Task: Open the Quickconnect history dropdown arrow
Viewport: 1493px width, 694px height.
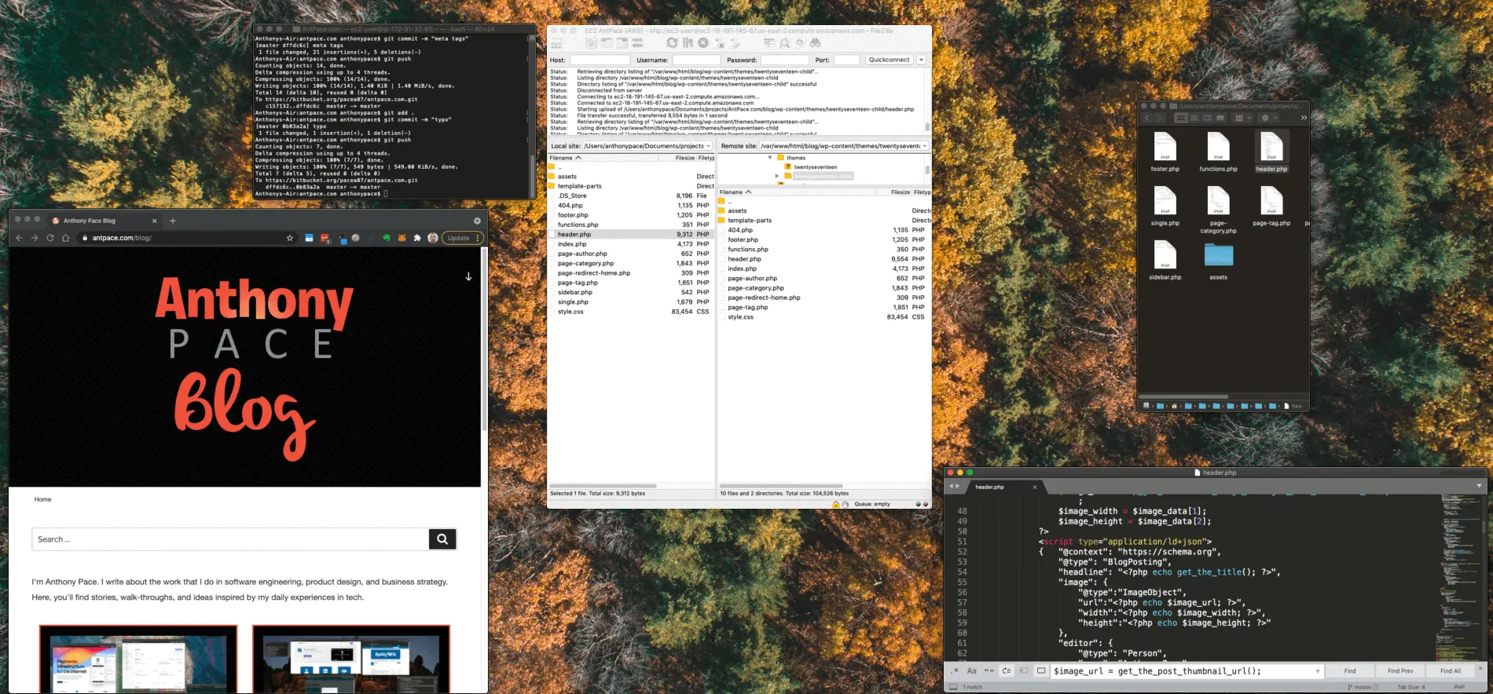Action: click(922, 60)
